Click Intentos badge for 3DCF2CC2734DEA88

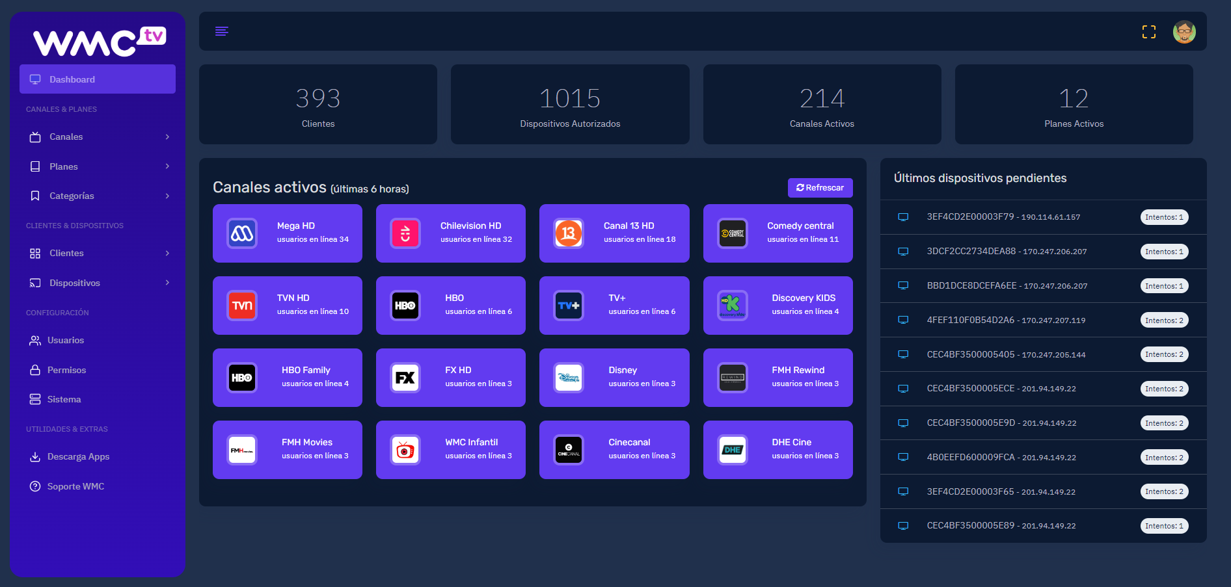coord(1164,252)
